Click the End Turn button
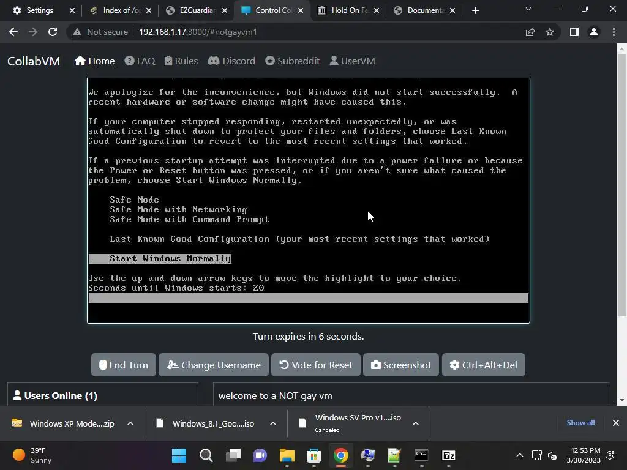This screenshot has height=470, width=627. point(124,365)
